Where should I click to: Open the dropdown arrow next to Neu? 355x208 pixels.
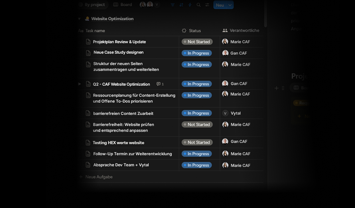pos(230,5)
